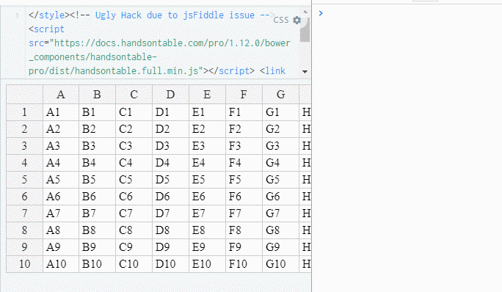Screen dimensions: 502x292
Task: Click the scrollbar up arrow in code panel
Action: click(x=305, y=12)
